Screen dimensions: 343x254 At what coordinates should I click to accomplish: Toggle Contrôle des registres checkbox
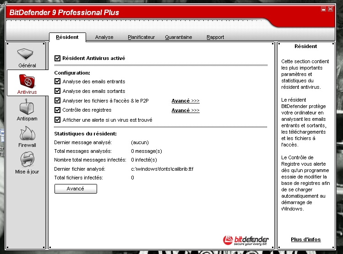[x=57, y=110]
